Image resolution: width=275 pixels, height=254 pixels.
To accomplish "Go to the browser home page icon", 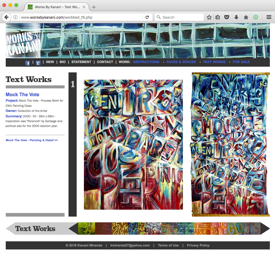I will (x=246, y=17).
